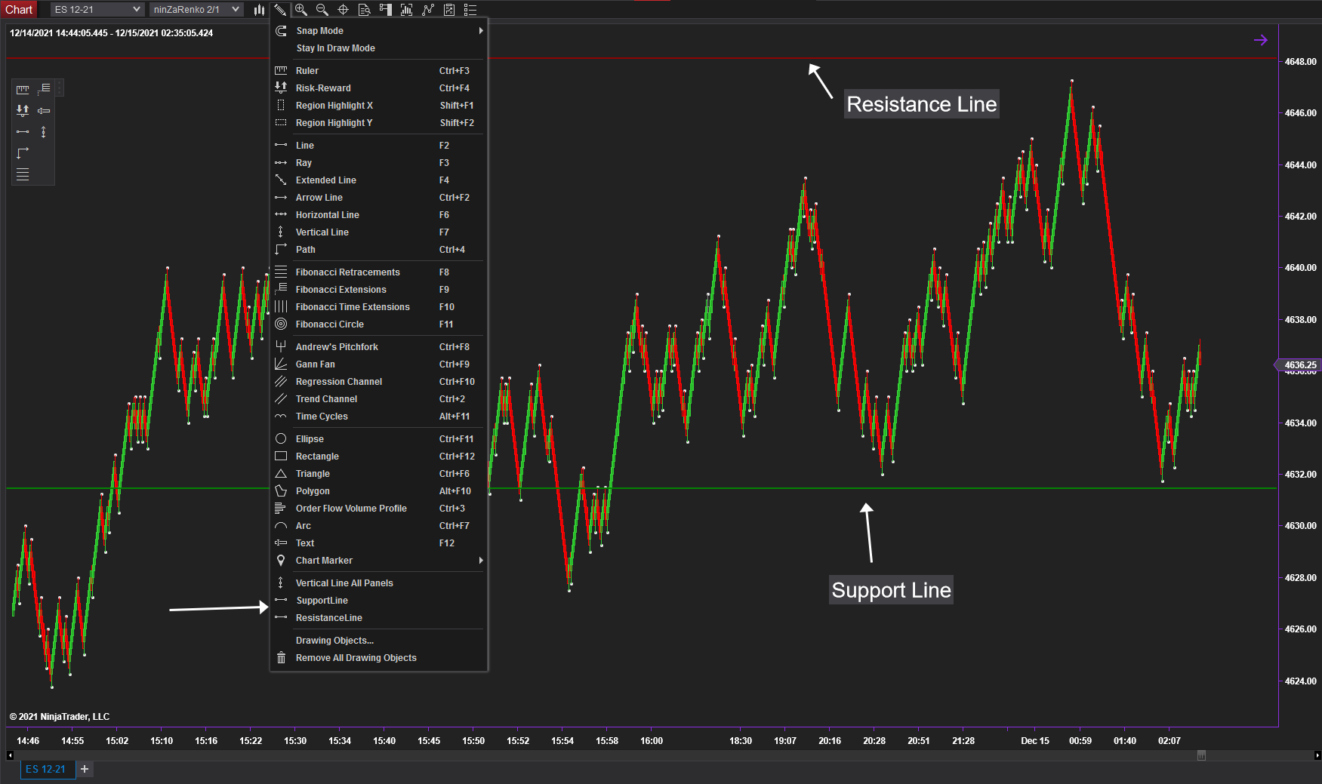Select Region Highlight Y menu item
Screen dimensions: 1322x784
point(379,123)
